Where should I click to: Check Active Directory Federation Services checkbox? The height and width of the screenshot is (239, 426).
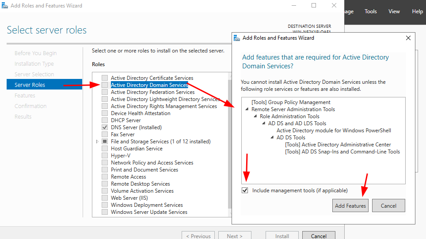point(105,92)
